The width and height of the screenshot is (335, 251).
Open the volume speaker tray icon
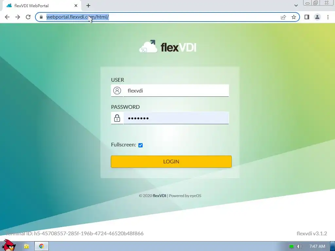[299, 246]
